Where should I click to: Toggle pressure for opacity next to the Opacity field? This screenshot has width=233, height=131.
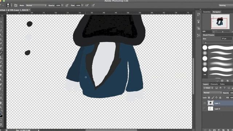(67, 5)
